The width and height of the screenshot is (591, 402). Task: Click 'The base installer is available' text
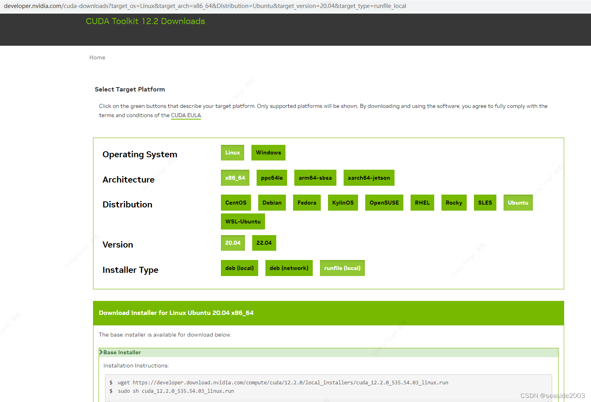[165, 335]
